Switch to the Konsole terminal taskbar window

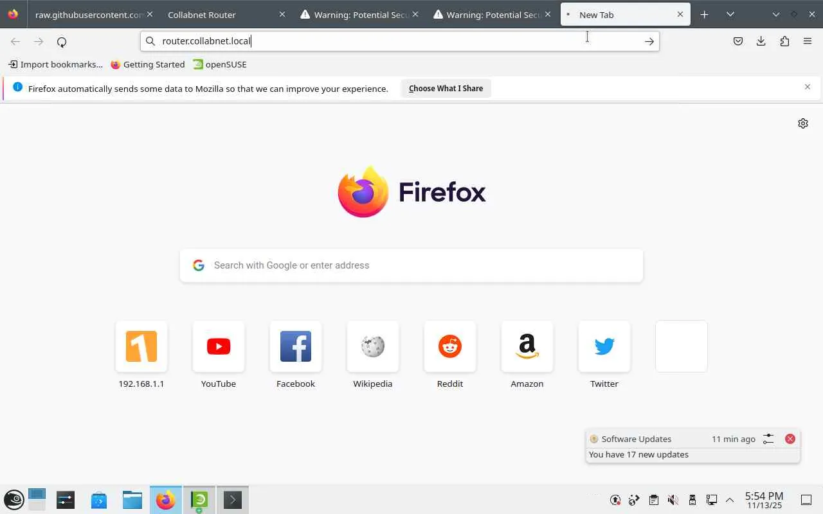click(233, 500)
